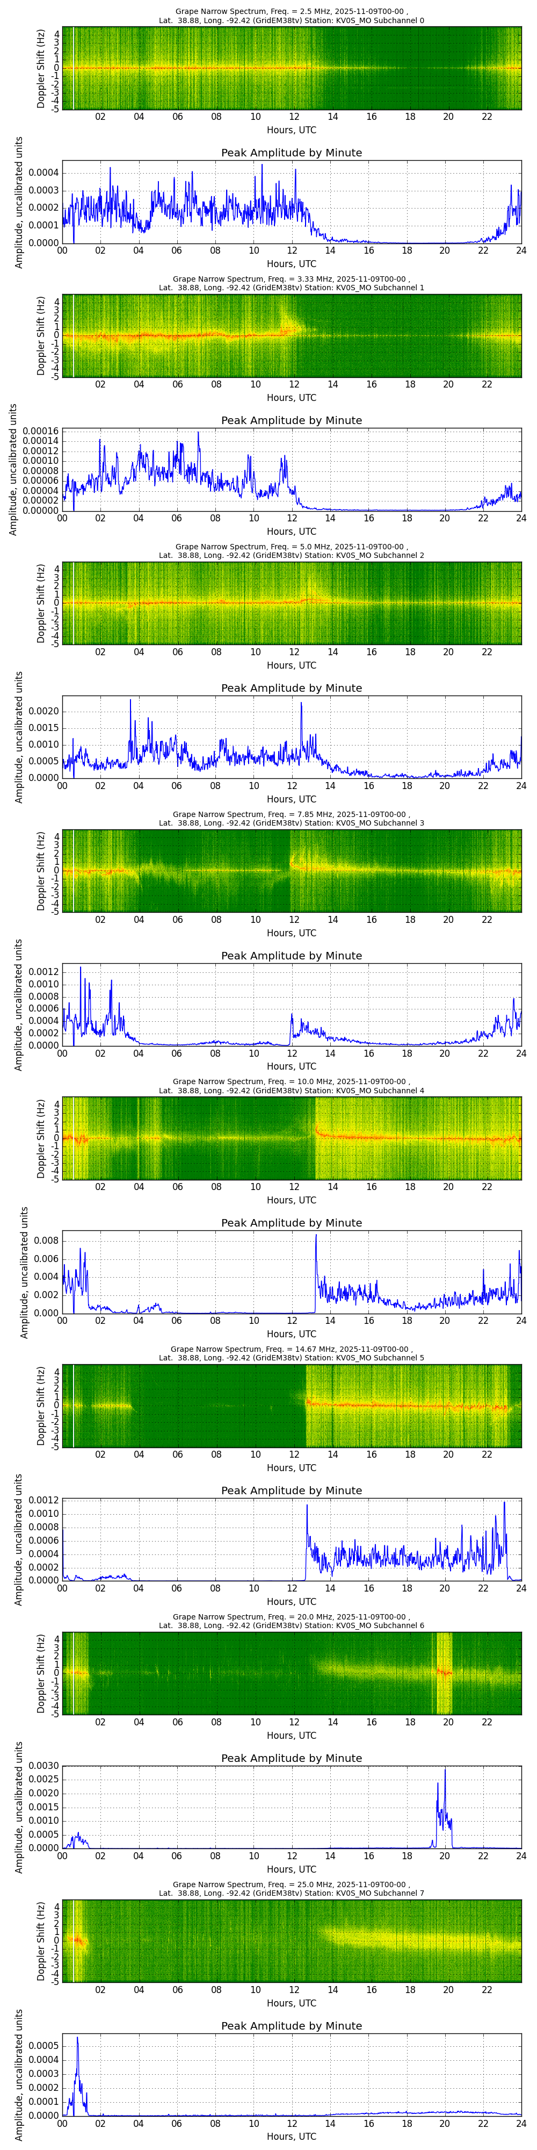This screenshot has width=537, height=2150.
Task: Click 'Hours, UTC' label below 2.5 MHz spectrogram
Action: coord(291,130)
